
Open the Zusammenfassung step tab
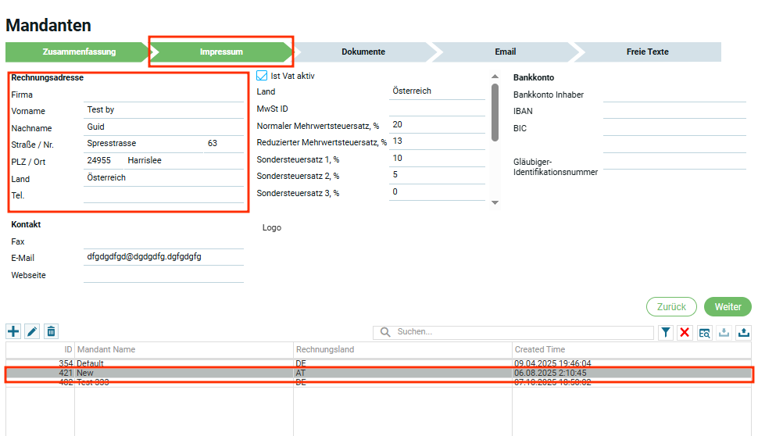pos(79,52)
